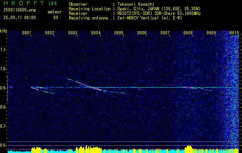Click the 0809 time marker
Viewport: 242px width, 153px height.
tap(211, 33)
